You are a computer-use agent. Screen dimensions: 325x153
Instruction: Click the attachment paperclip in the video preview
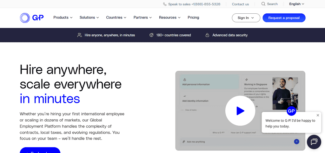pyautogui.click(x=184, y=142)
